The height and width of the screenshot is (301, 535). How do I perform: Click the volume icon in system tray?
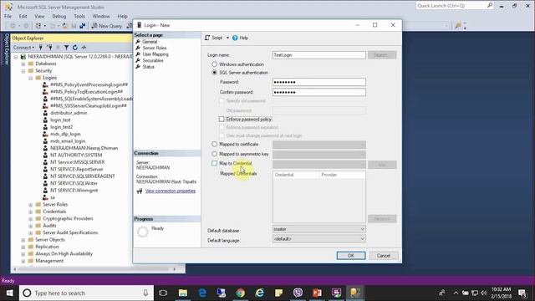coord(483,293)
